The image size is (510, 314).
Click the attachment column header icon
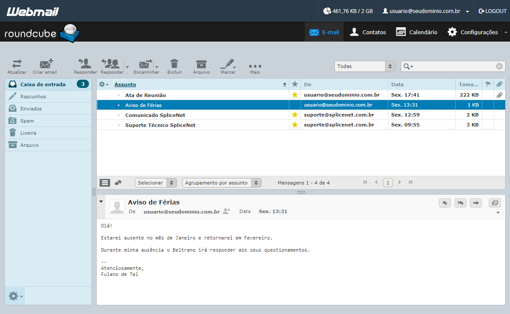(x=499, y=84)
